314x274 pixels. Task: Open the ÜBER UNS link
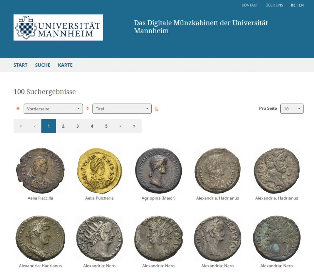click(x=274, y=5)
